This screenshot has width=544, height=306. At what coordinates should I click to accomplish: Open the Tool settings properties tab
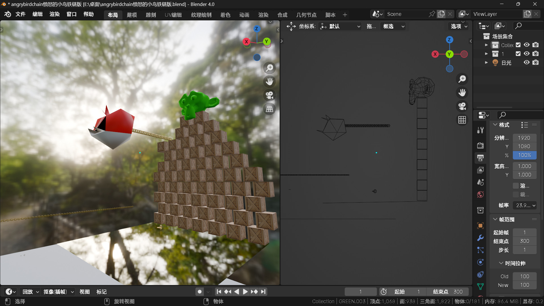coord(481,130)
